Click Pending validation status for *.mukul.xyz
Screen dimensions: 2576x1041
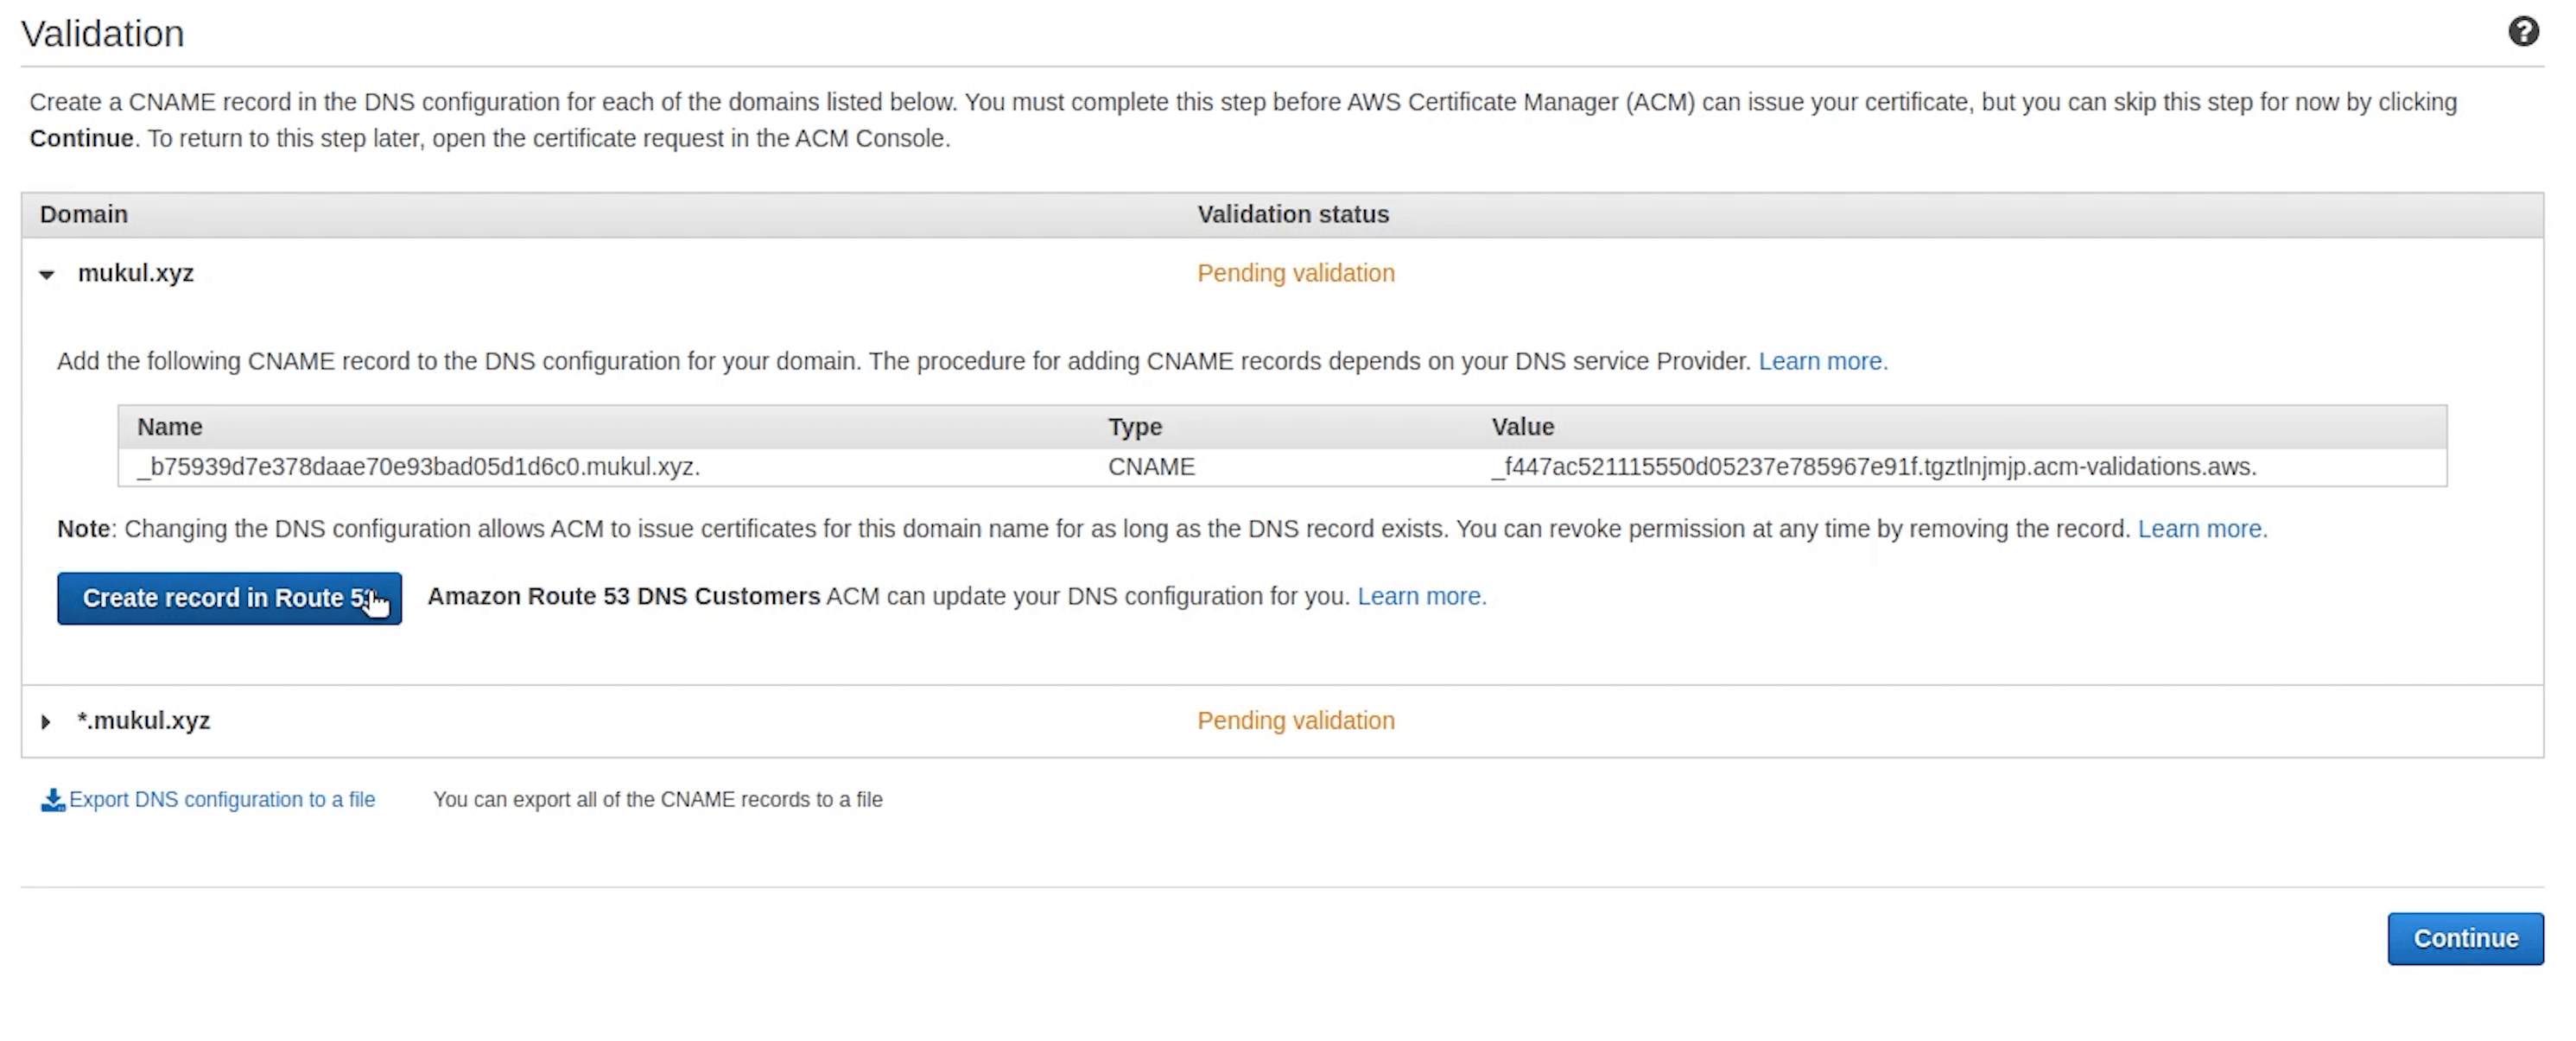1295,721
